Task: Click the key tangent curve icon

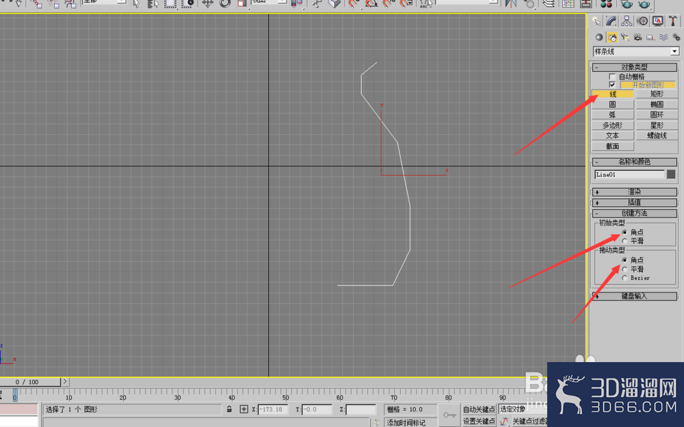Action: pos(504,422)
